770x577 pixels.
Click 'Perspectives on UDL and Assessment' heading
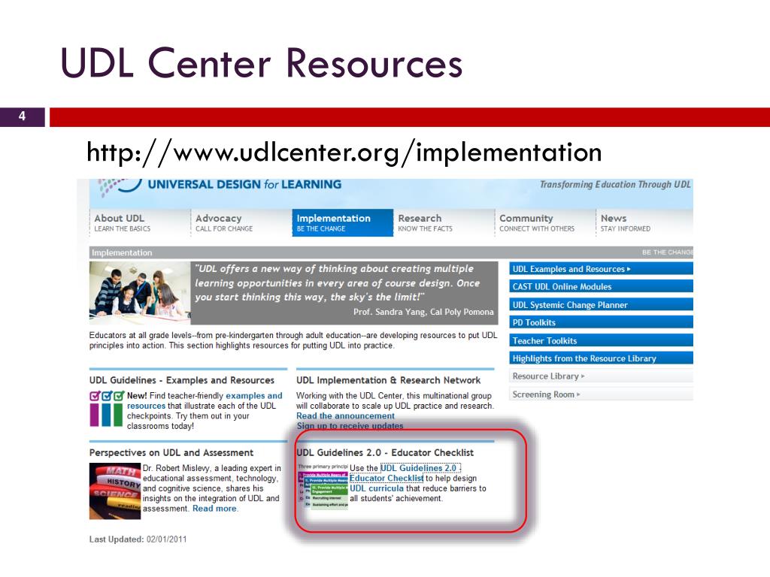point(171,453)
